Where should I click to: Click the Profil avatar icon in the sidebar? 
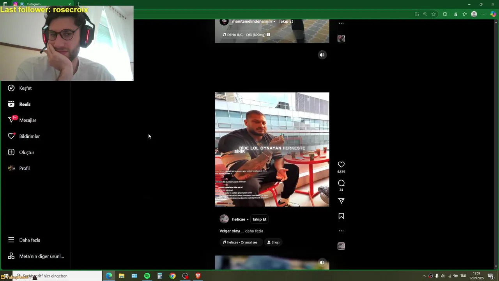tap(11, 168)
